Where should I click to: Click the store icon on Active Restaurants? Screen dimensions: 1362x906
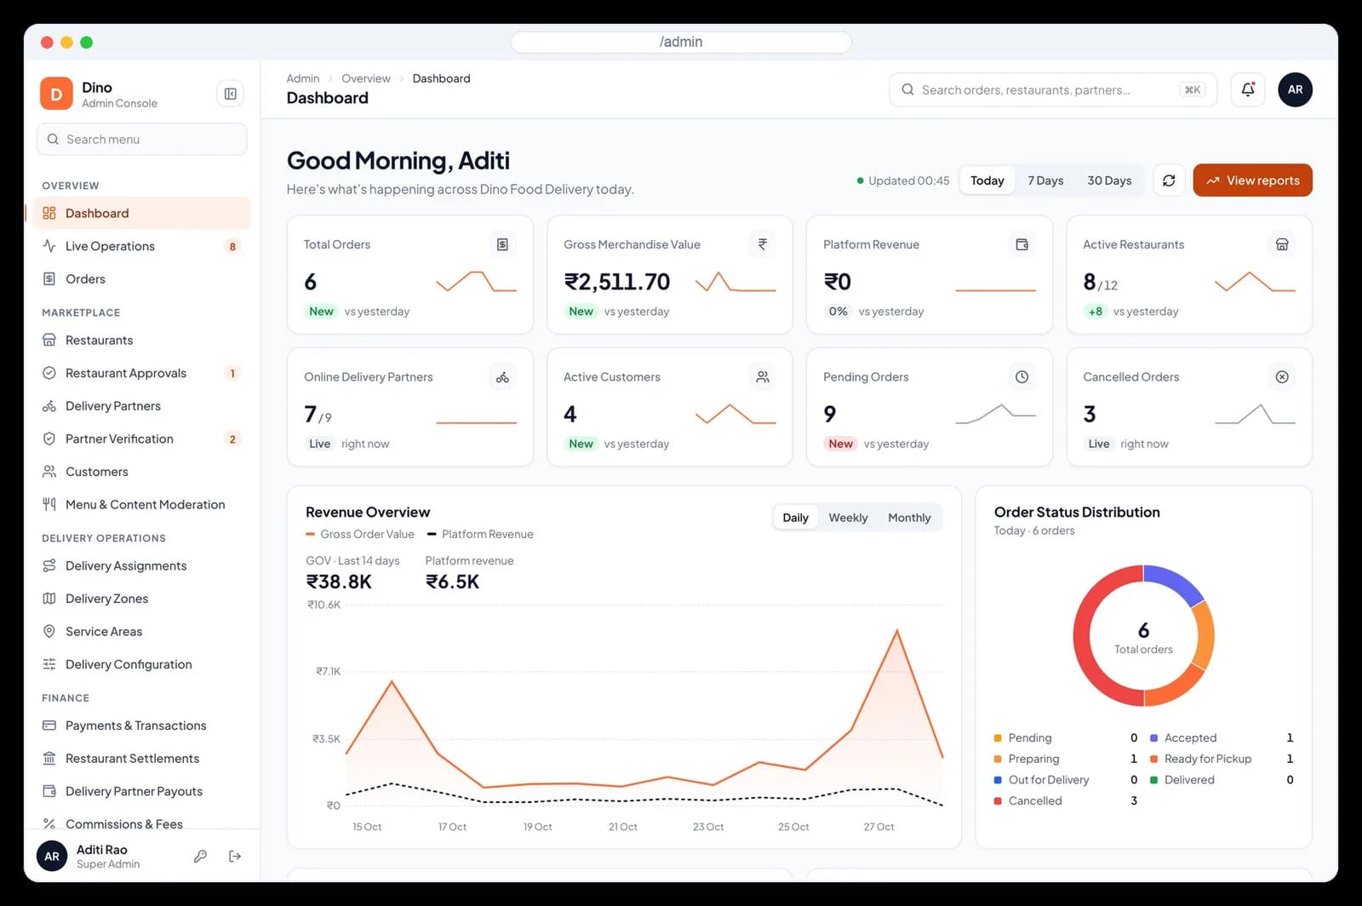click(x=1282, y=244)
